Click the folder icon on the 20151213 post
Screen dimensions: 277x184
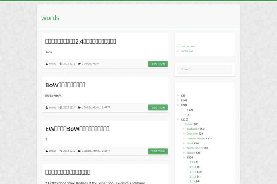[79, 107]
